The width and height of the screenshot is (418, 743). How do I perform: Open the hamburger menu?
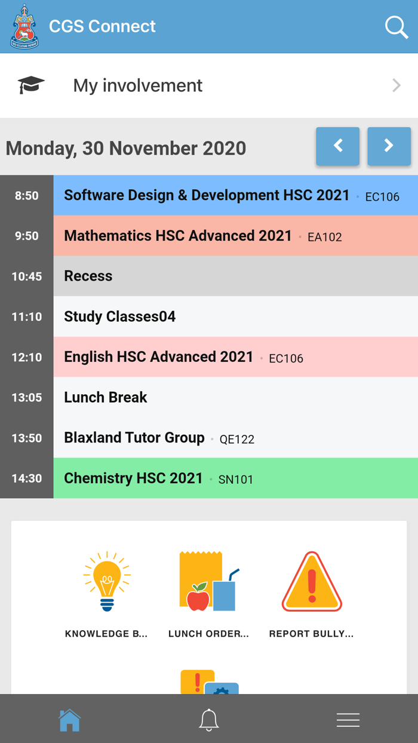[348, 719]
